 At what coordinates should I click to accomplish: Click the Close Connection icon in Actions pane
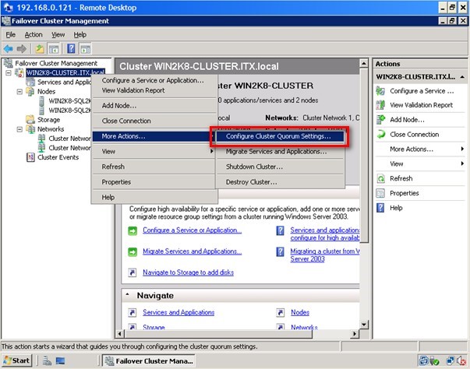coord(380,135)
